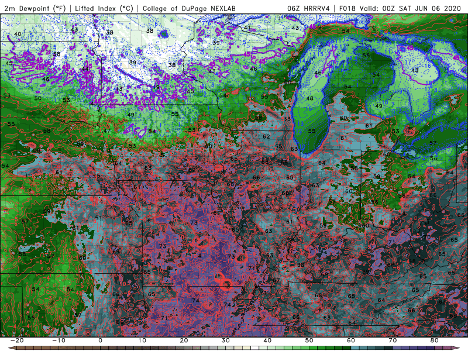Click the 'Lifted Index (°C)' header label
The image size is (468, 351).
pos(104,8)
